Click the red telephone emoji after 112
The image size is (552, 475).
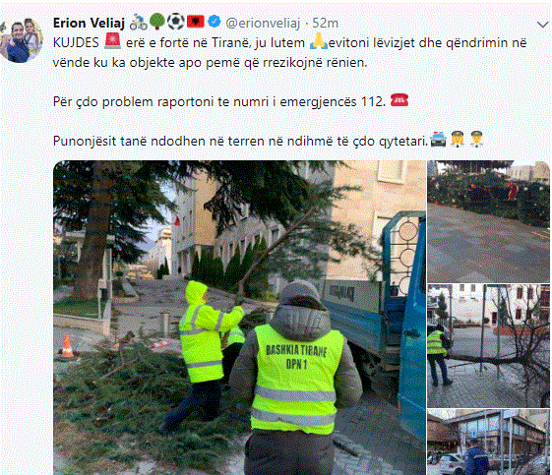pos(399,100)
